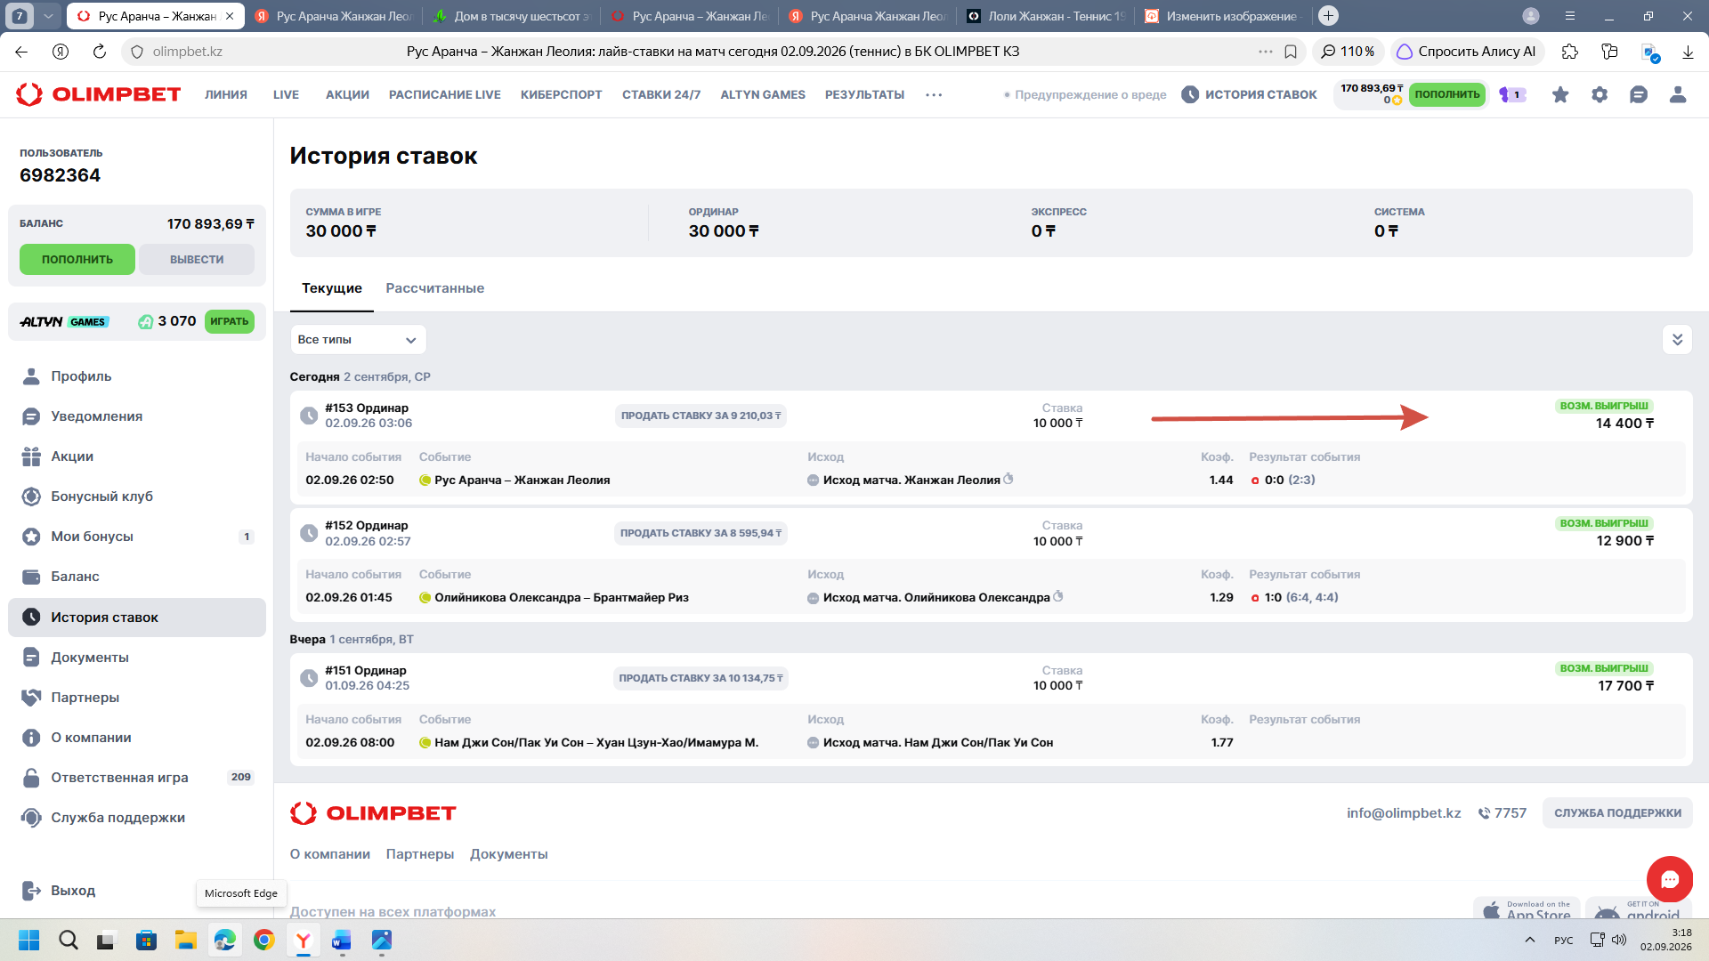Click the clock icon of bet #153
Image resolution: width=1709 pixels, height=961 pixels.
click(309, 416)
